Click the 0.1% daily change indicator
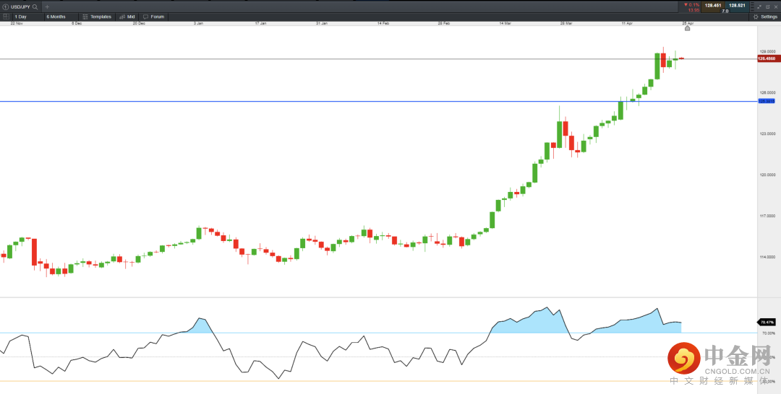Screen dimensions: 781x394 (x=692, y=4)
